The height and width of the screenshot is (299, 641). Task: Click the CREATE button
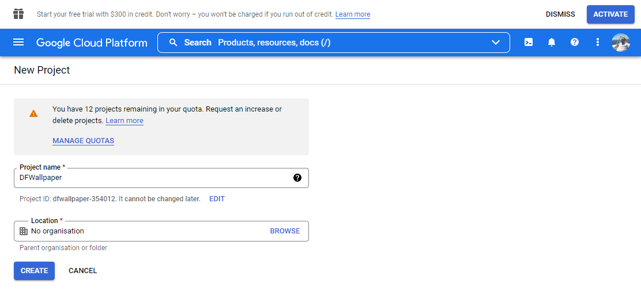[x=35, y=271]
